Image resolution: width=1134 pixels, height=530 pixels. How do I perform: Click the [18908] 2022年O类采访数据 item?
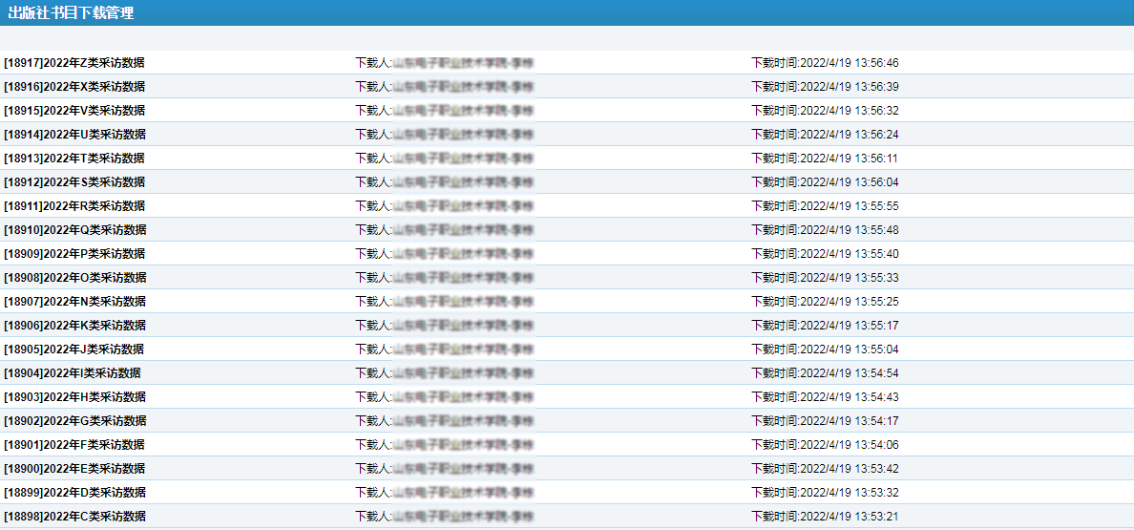point(74,278)
